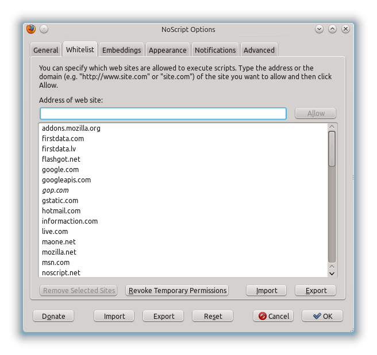Focus the Address of web site field

163,114
